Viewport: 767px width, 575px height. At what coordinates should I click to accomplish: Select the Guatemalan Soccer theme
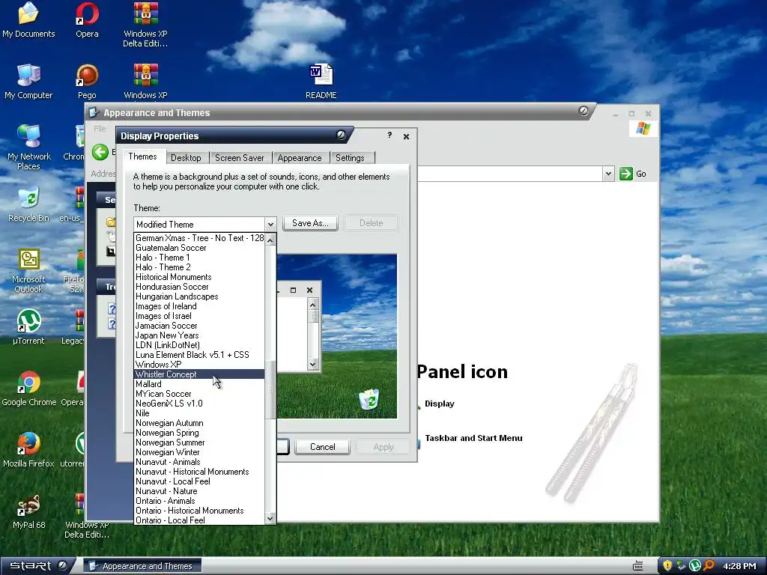[199, 247]
